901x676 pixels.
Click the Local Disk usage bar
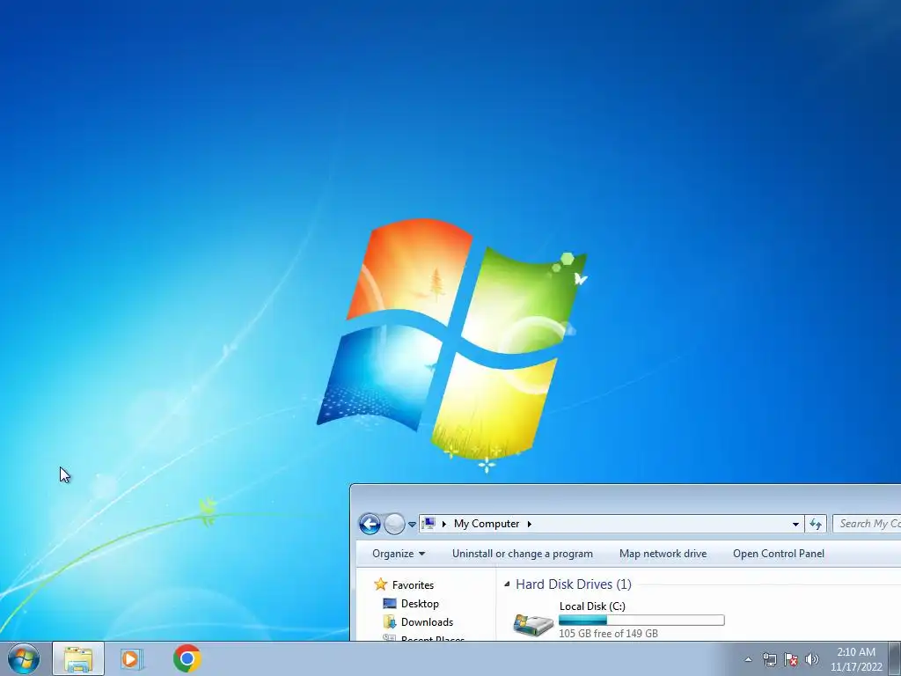click(x=641, y=621)
